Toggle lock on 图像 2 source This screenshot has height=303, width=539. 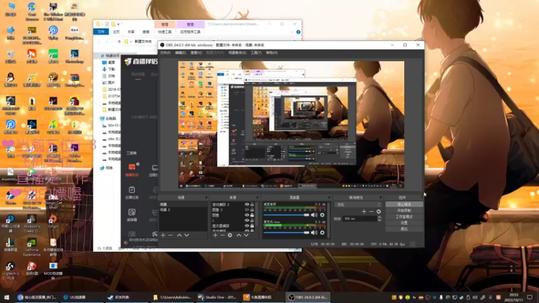[x=252, y=209]
